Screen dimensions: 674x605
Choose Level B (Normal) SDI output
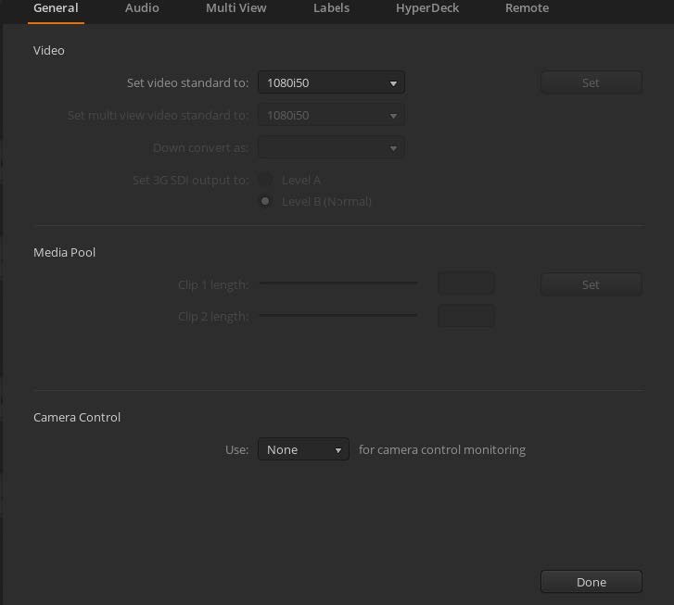tap(266, 202)
